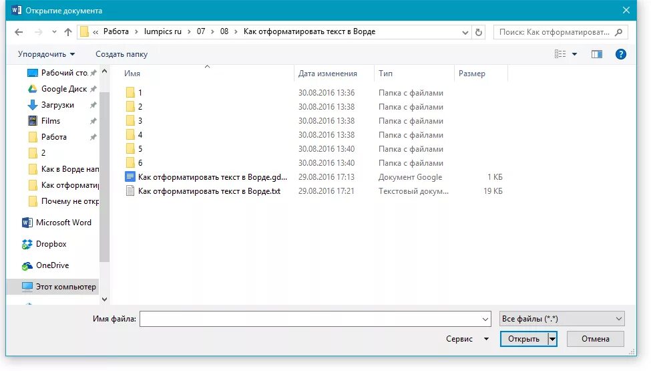Click the search magnifier icon
The width and height of the screenshot is (651, 371).
point(618,32)
